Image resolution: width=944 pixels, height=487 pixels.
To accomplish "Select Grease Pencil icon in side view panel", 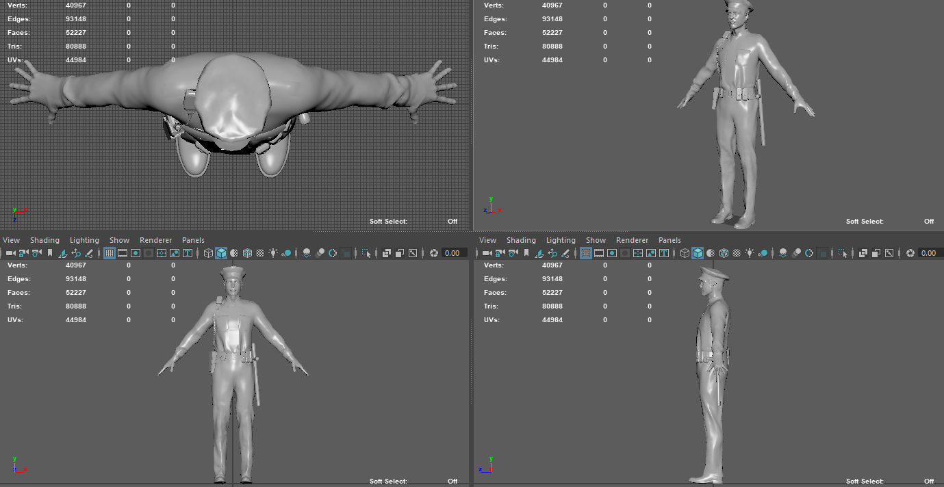I will click(565, 253).
